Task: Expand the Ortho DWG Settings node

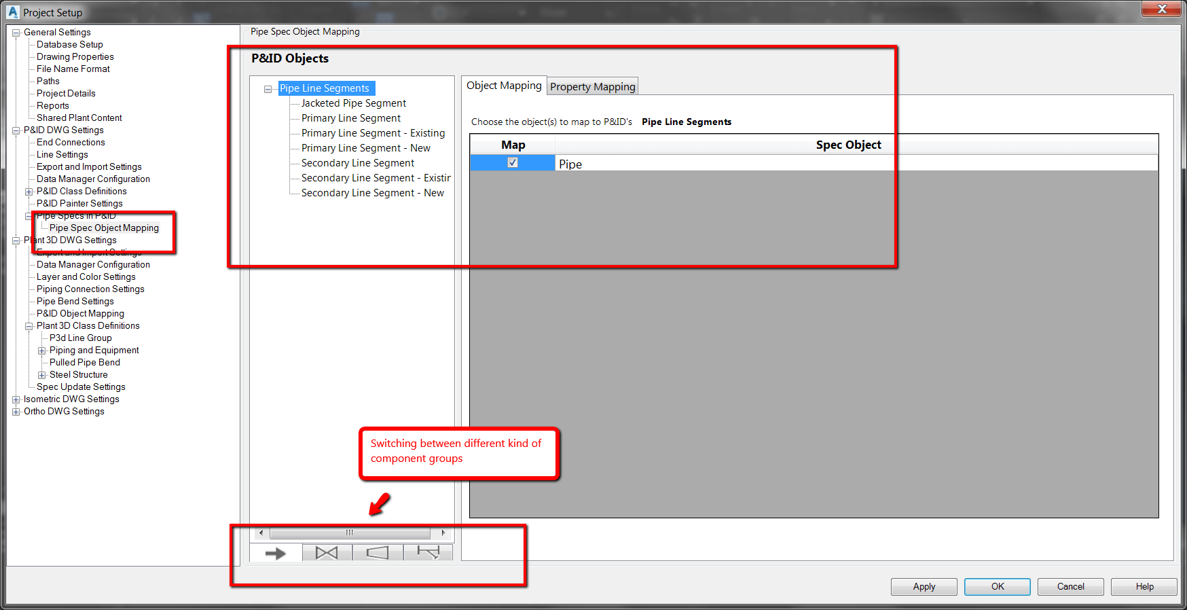Action: [x=16, y=412]
